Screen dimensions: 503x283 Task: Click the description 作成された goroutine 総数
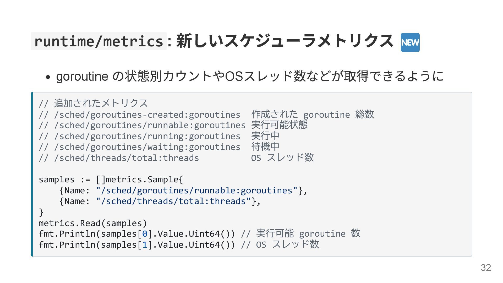pyautogui.click(x=312, y=115)
